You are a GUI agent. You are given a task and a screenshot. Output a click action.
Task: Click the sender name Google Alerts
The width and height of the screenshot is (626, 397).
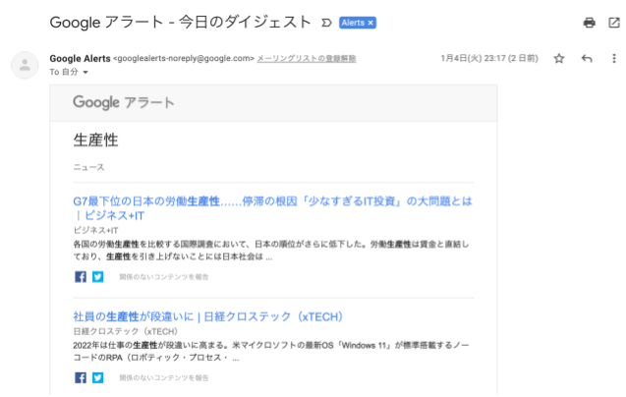[80, 59]
